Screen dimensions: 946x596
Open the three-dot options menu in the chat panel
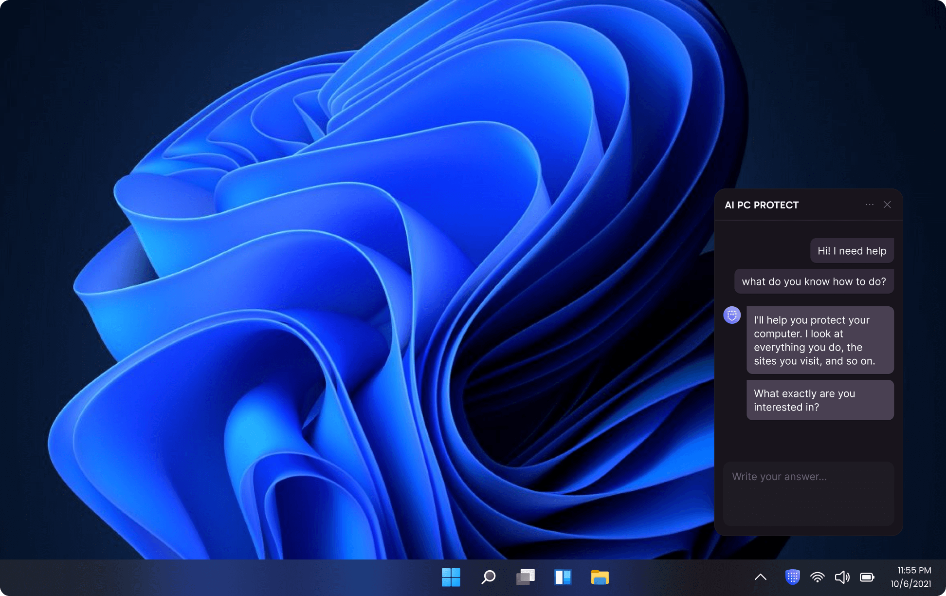click(870, 205)
